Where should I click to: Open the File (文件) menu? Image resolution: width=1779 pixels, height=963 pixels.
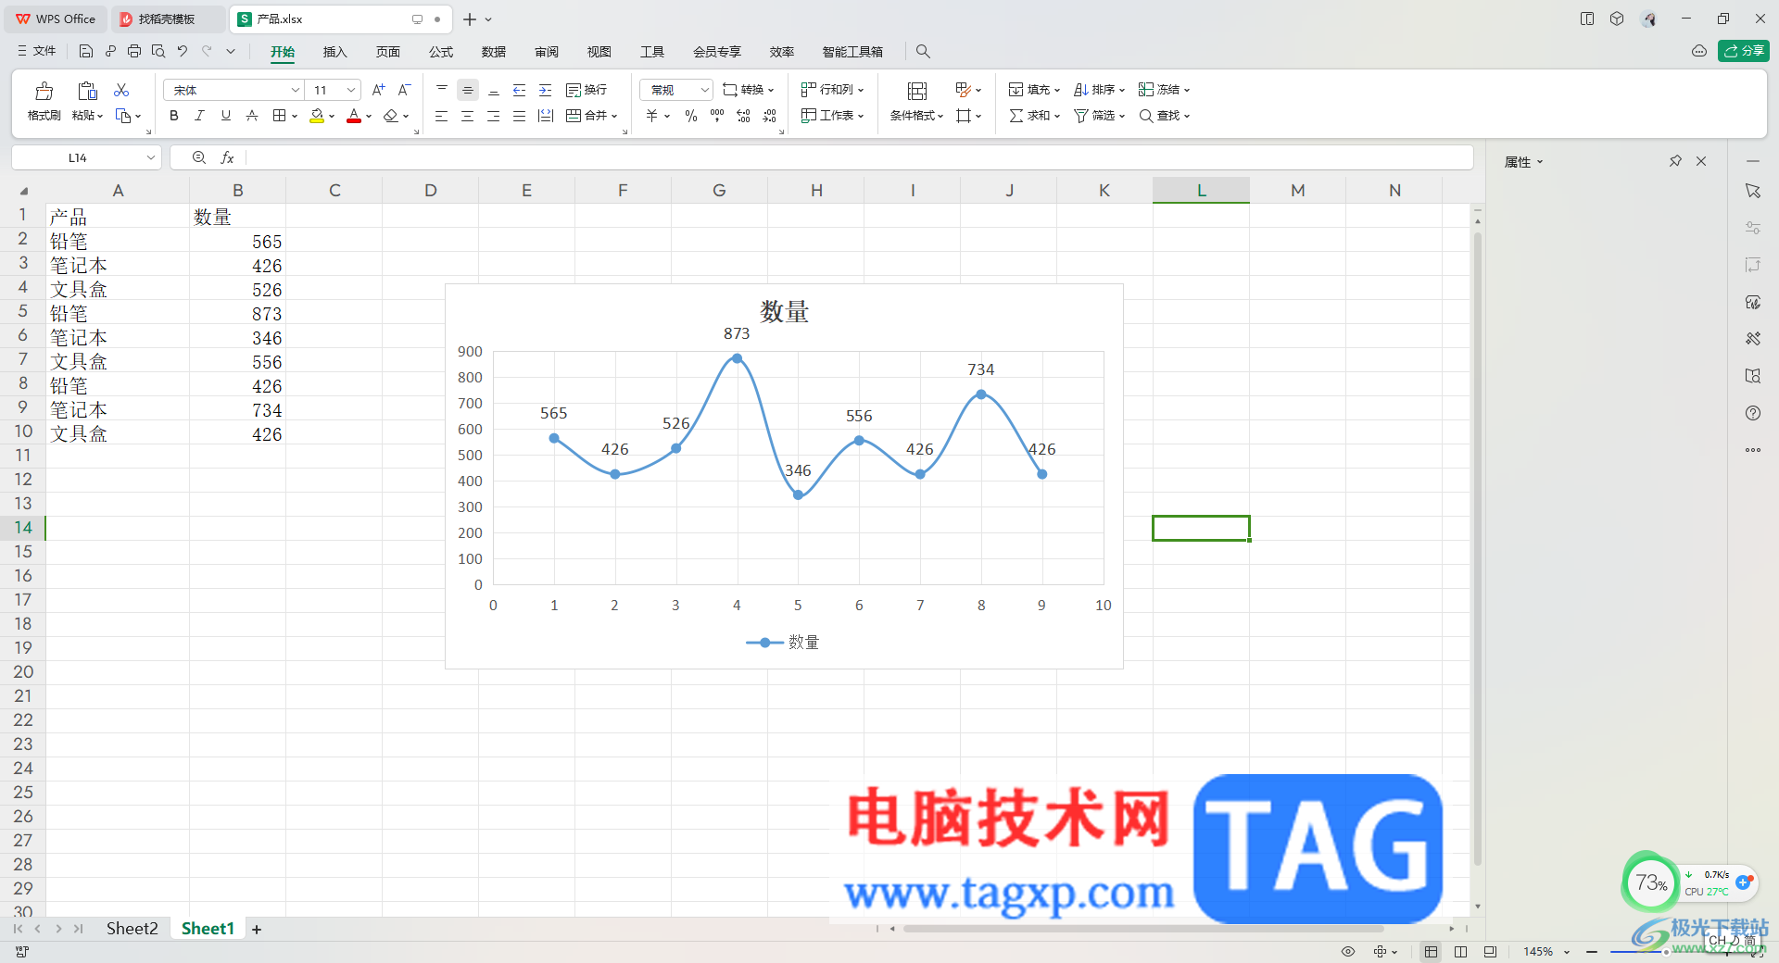(x=36, y=52)
